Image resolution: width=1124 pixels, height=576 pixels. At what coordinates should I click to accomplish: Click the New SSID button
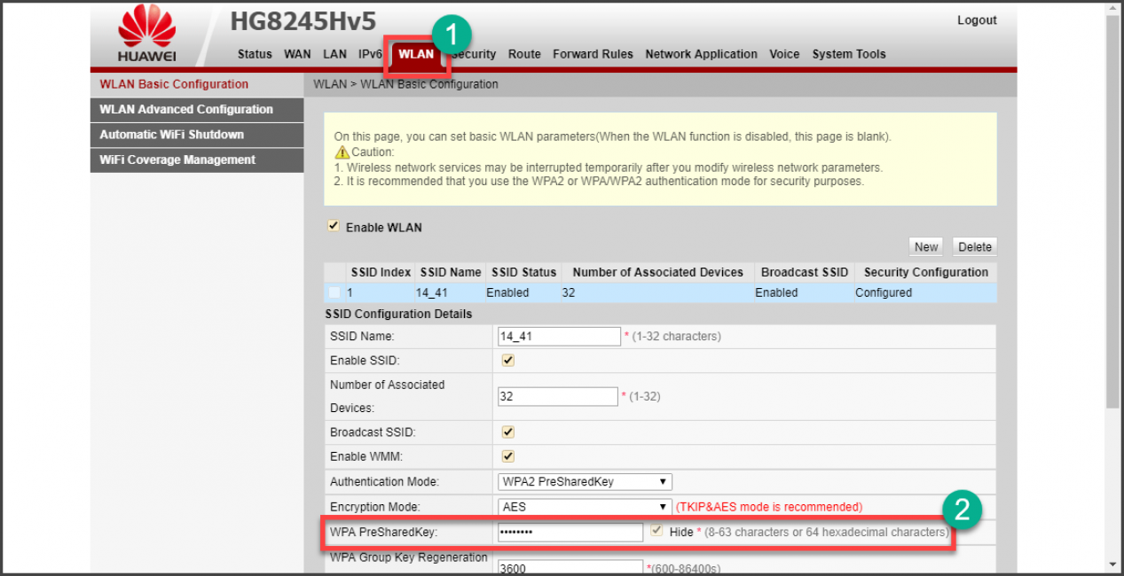(x=926, y=247)
